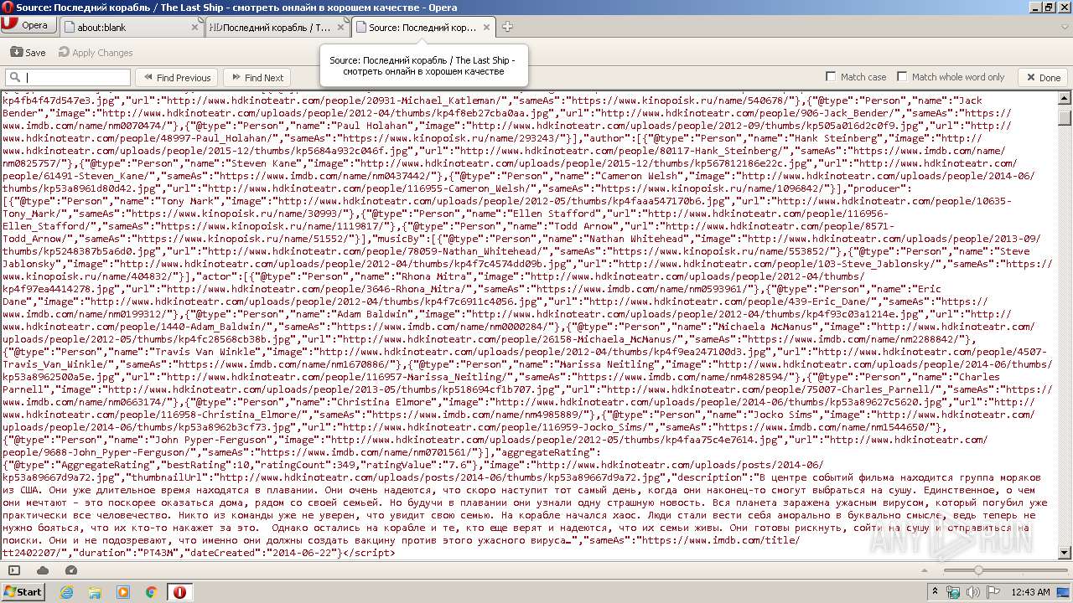Launch Google Chrome from taskbar
Screen dimensions: 1073x603
[152, 592]
